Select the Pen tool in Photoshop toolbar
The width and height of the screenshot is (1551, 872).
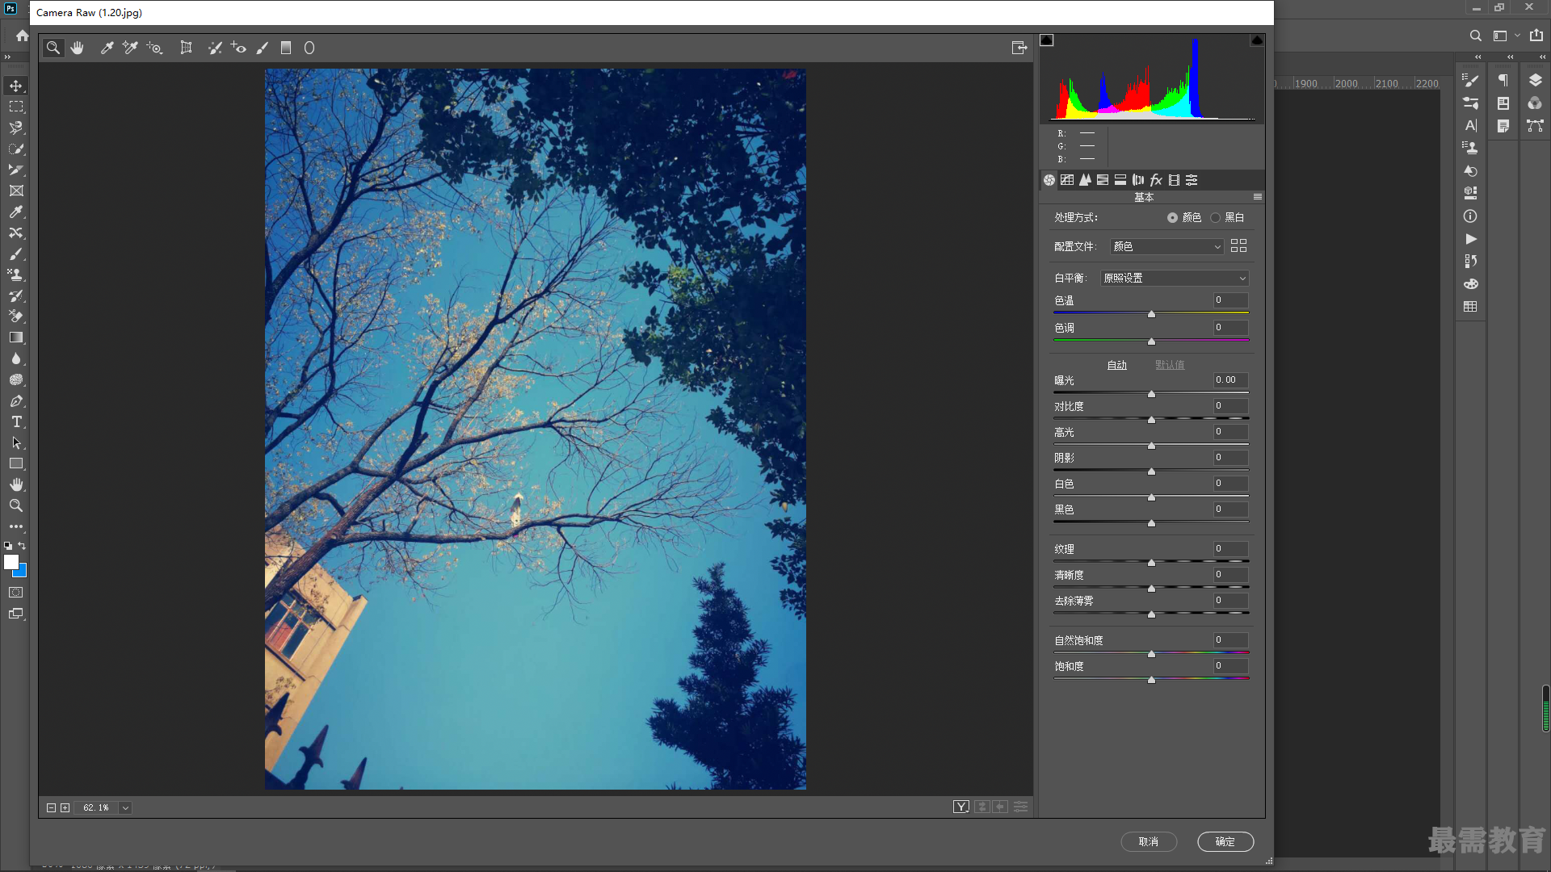click(x=16, y=400)
